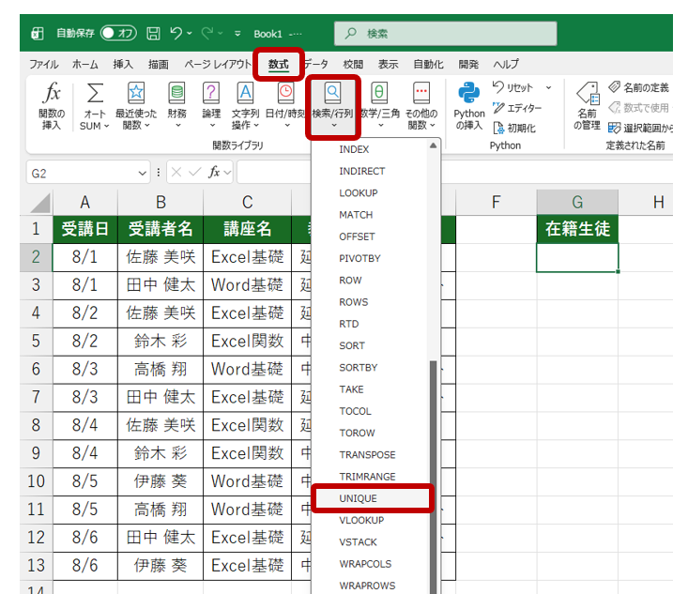The image size is (688, 594).
Task: Switch to the Formulas (数式) tab
Action: point(279,65)
